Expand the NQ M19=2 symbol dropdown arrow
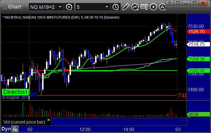The width and height of the screenshot is (211, 133). pos(60,7)
